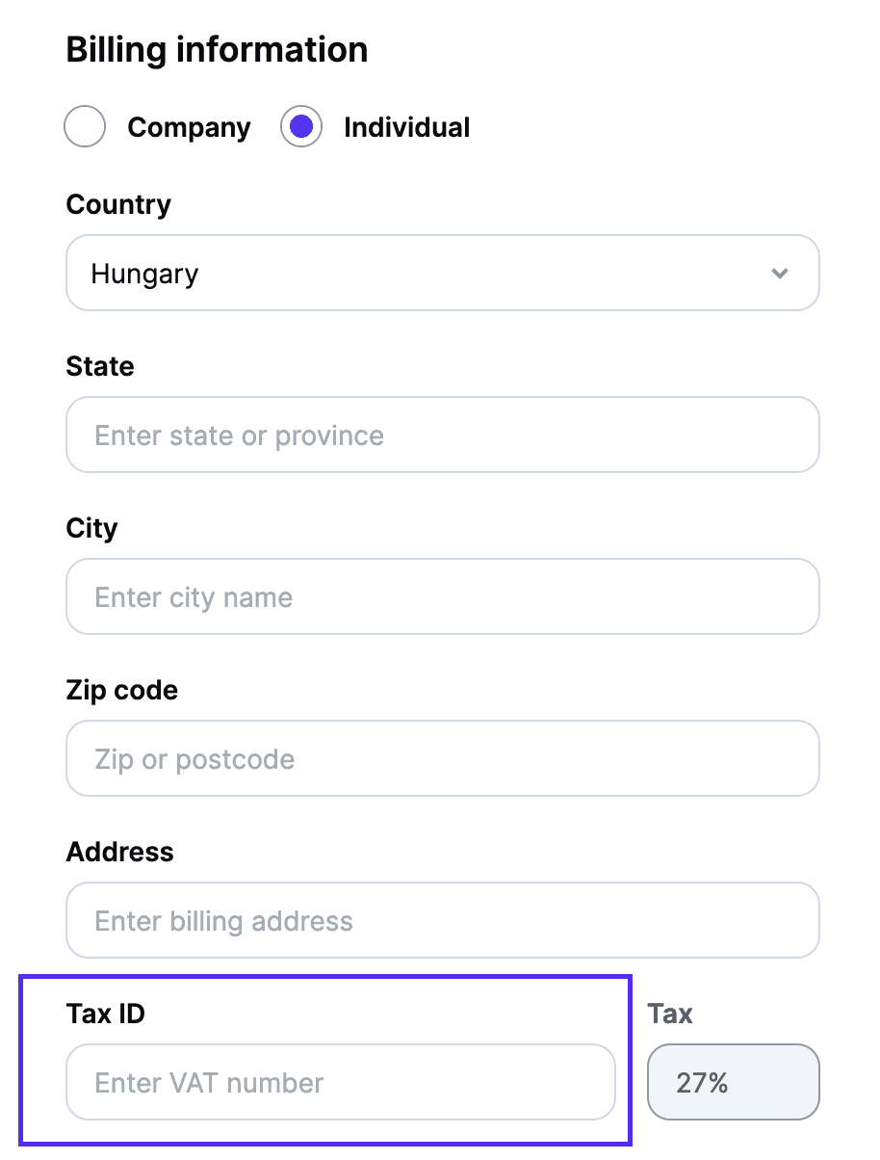880x1160 pixels.
Task: Click the City name input field
Action: pyautogui.click(x=442, y=596)
